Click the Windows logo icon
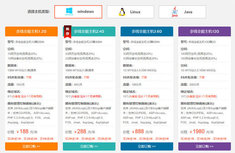235x153 pixels. pos(69,12)
